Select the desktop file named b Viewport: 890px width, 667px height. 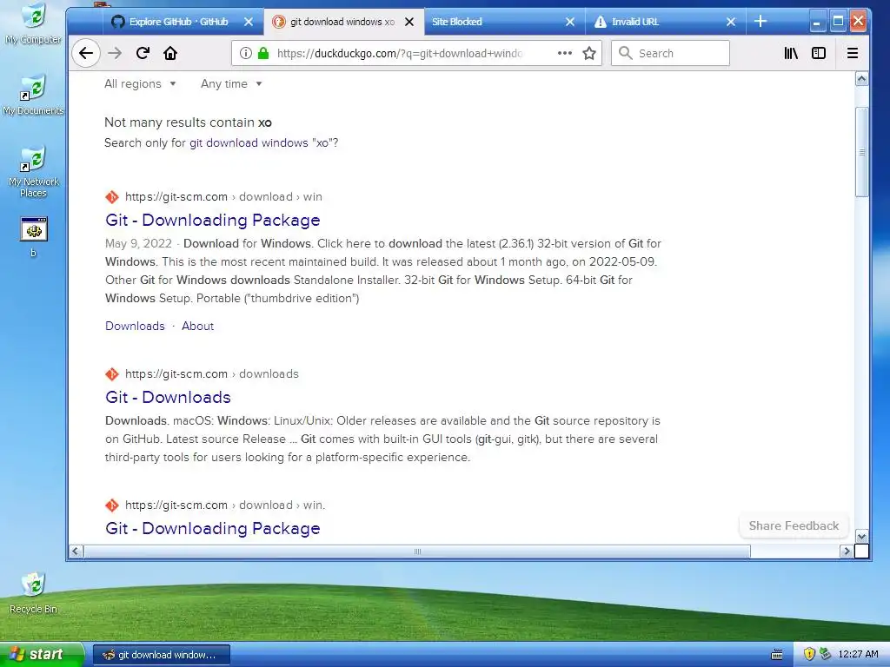tap(34, 237)
